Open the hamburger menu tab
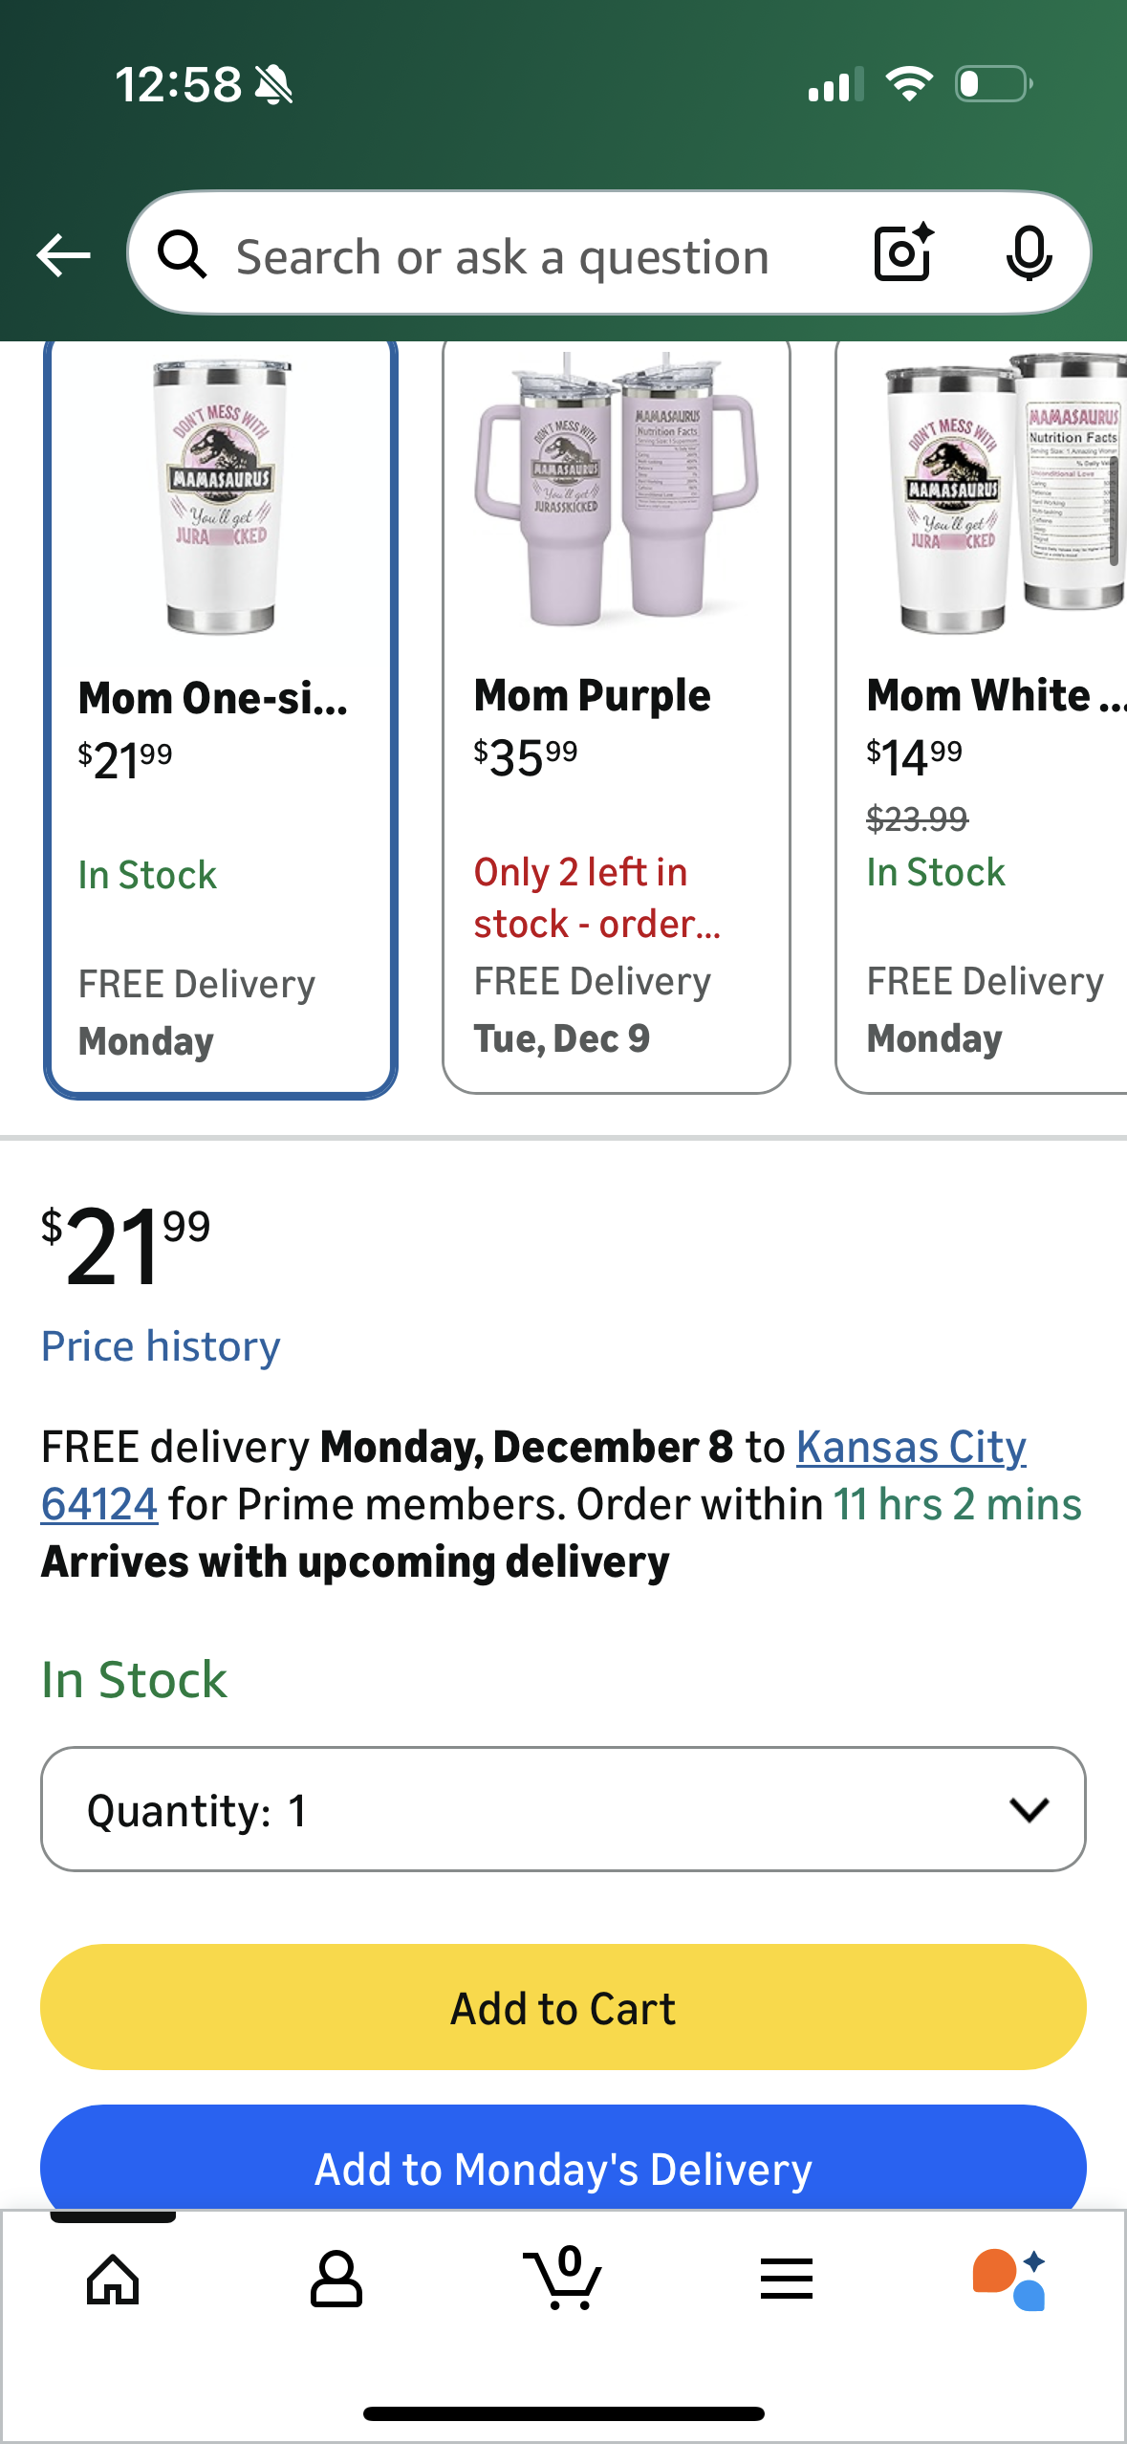1127x2444 pixels. pyautogui.click(x=786, y=2280)
